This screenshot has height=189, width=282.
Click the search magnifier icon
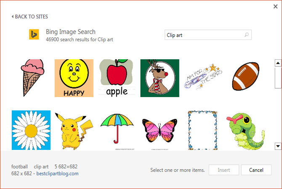[247, 34]
